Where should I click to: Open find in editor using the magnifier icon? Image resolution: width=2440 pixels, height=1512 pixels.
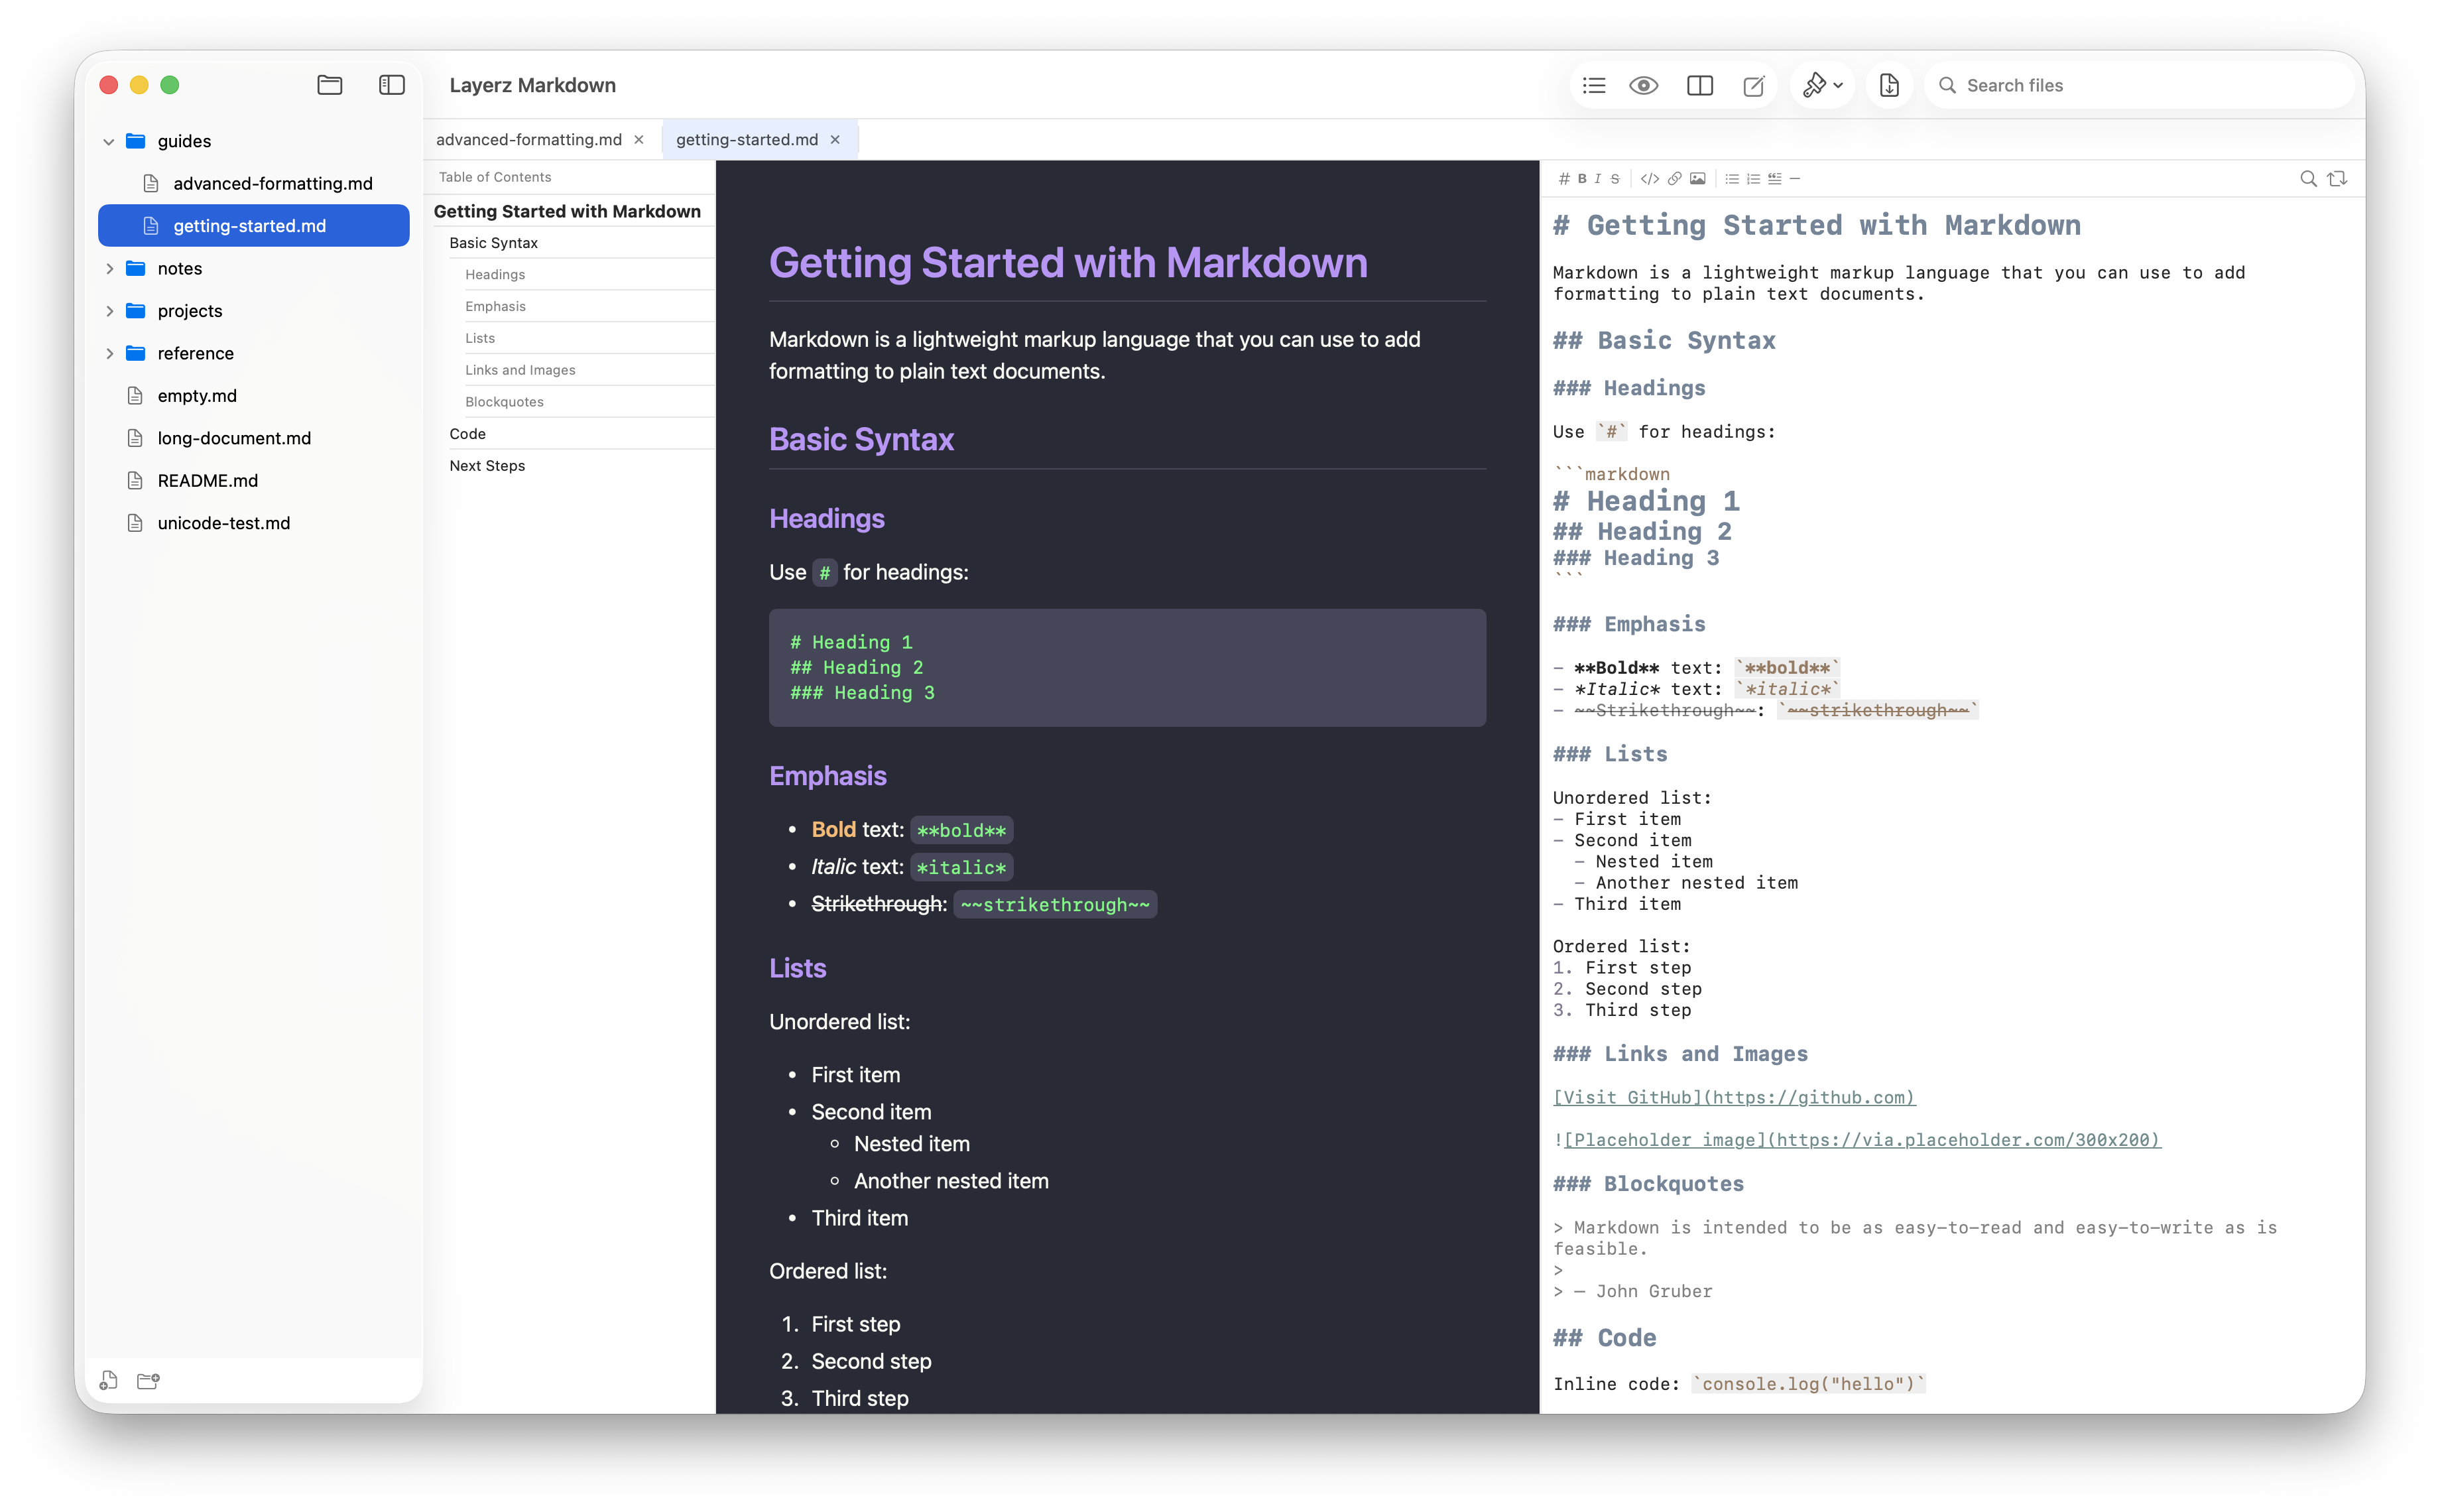click(2308, 179)
